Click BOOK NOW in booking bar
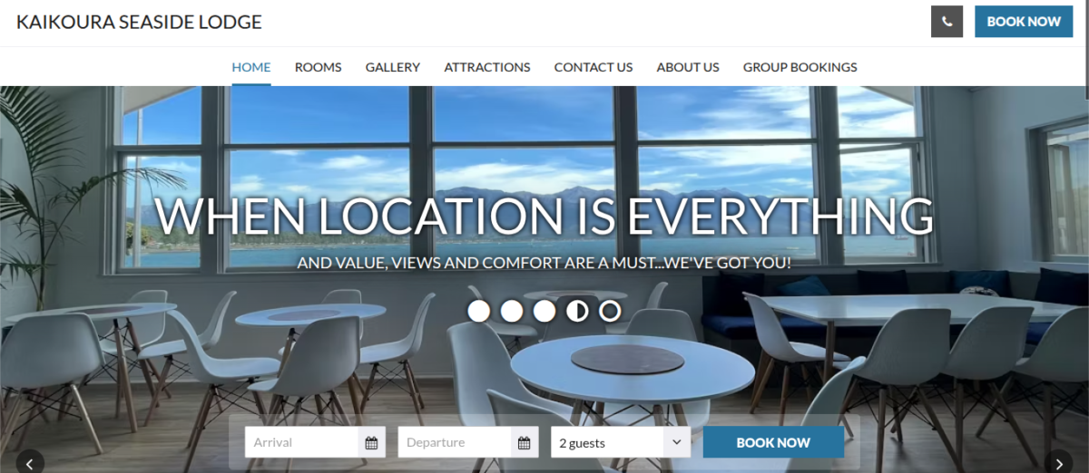 tap(773, 442)
